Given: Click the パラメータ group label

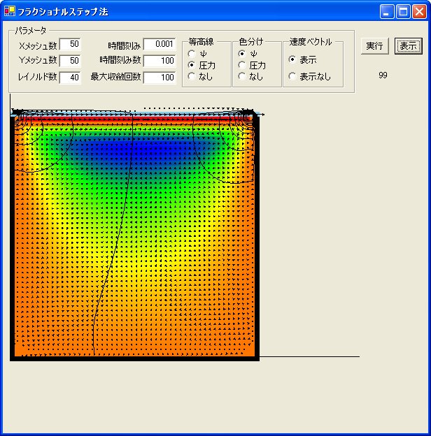Looking at the screenshot, I should point(31,30).
